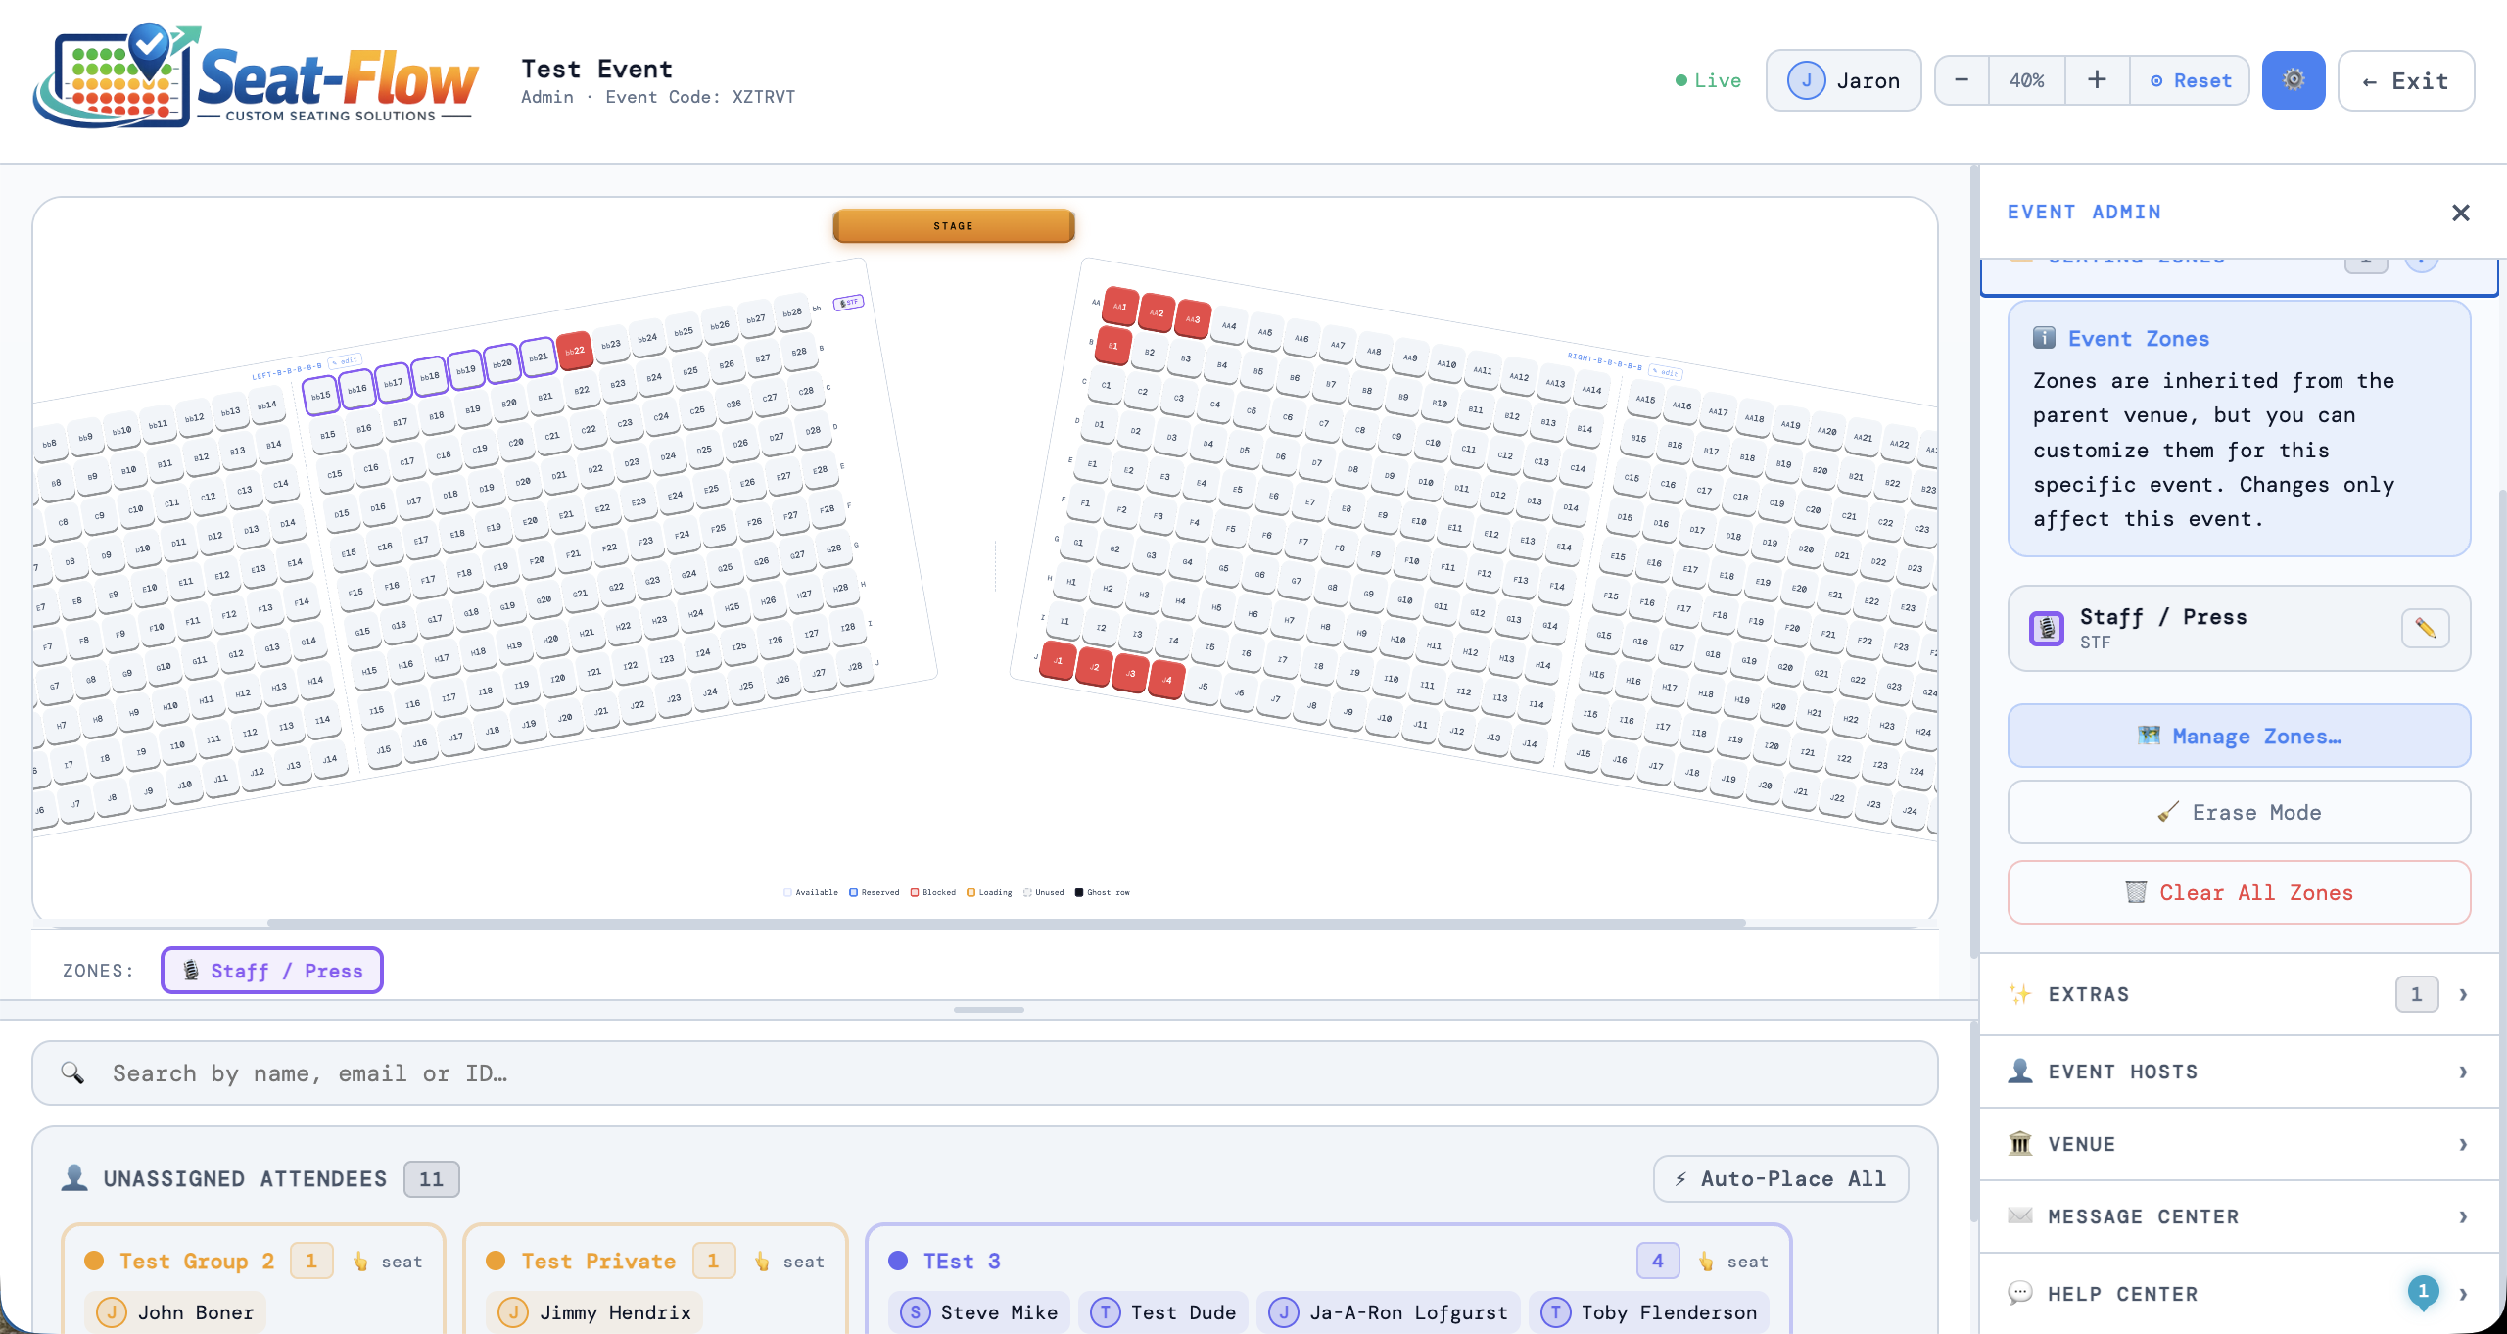The image size is (2507, 1334).
Task: Click the Manage Zones button
Action: 2239,736
